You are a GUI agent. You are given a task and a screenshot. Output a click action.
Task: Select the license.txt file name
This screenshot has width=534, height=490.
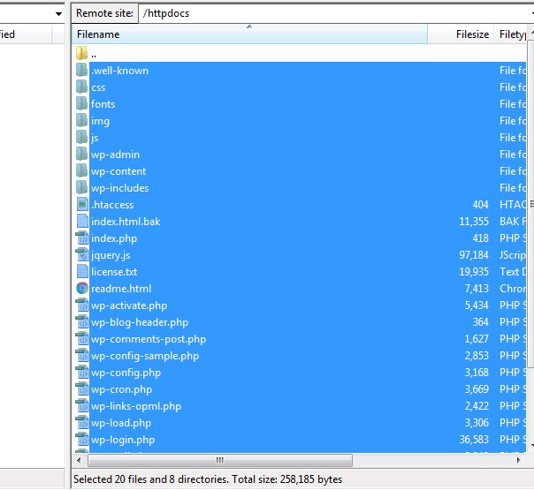[114, 272]
